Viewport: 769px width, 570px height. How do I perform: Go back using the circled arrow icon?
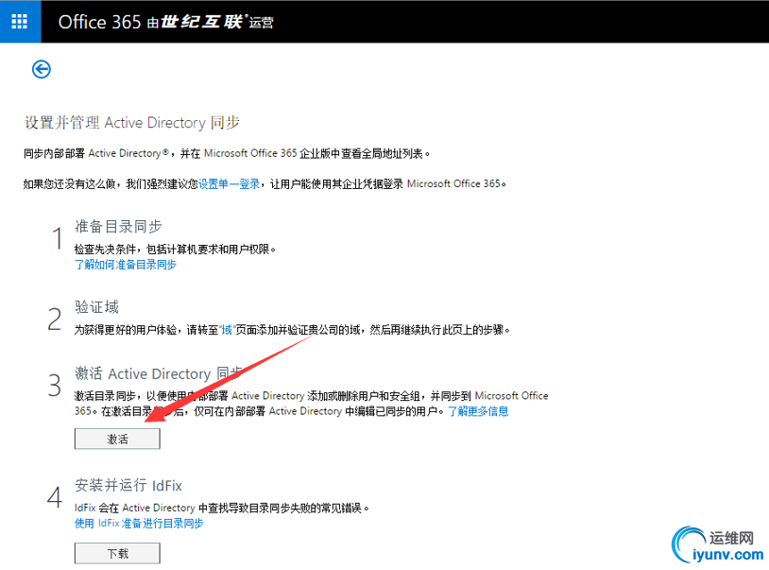tap(42, 69)
